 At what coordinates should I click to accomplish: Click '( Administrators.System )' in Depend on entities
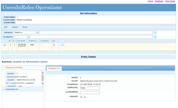click(x=16, y=77)
